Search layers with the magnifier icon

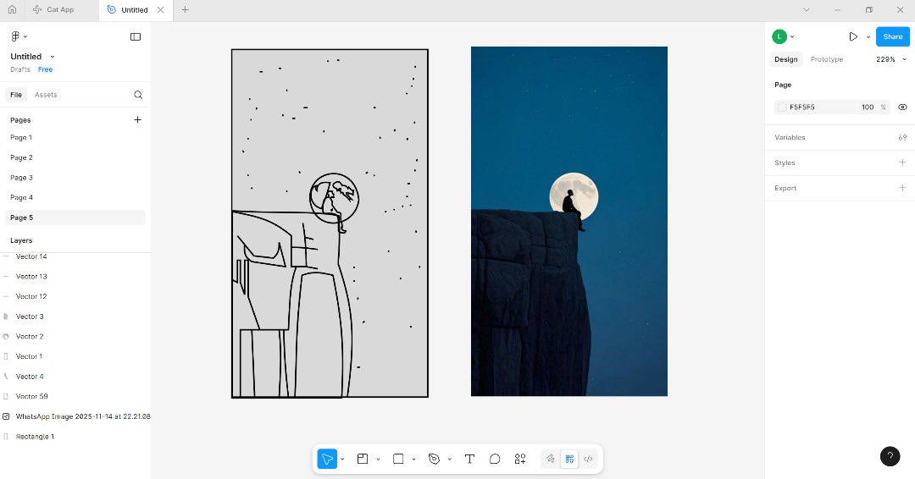pos(138,95)
